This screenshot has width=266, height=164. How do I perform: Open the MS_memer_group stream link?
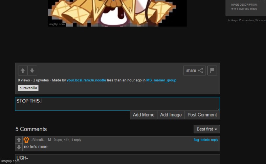(x=161, y=80)
